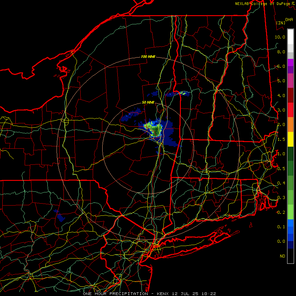
Task: Click the 0.2 legend value
Action: click(x=281, y=212)
